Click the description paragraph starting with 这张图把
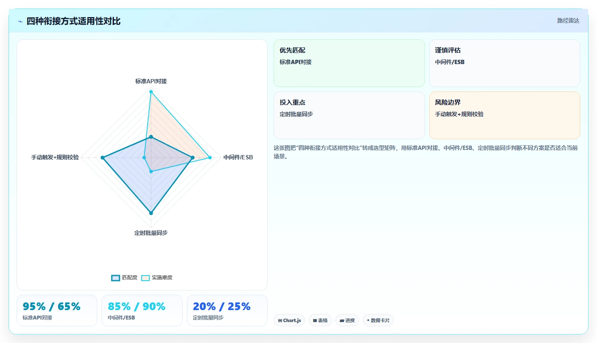 (426, 152)
